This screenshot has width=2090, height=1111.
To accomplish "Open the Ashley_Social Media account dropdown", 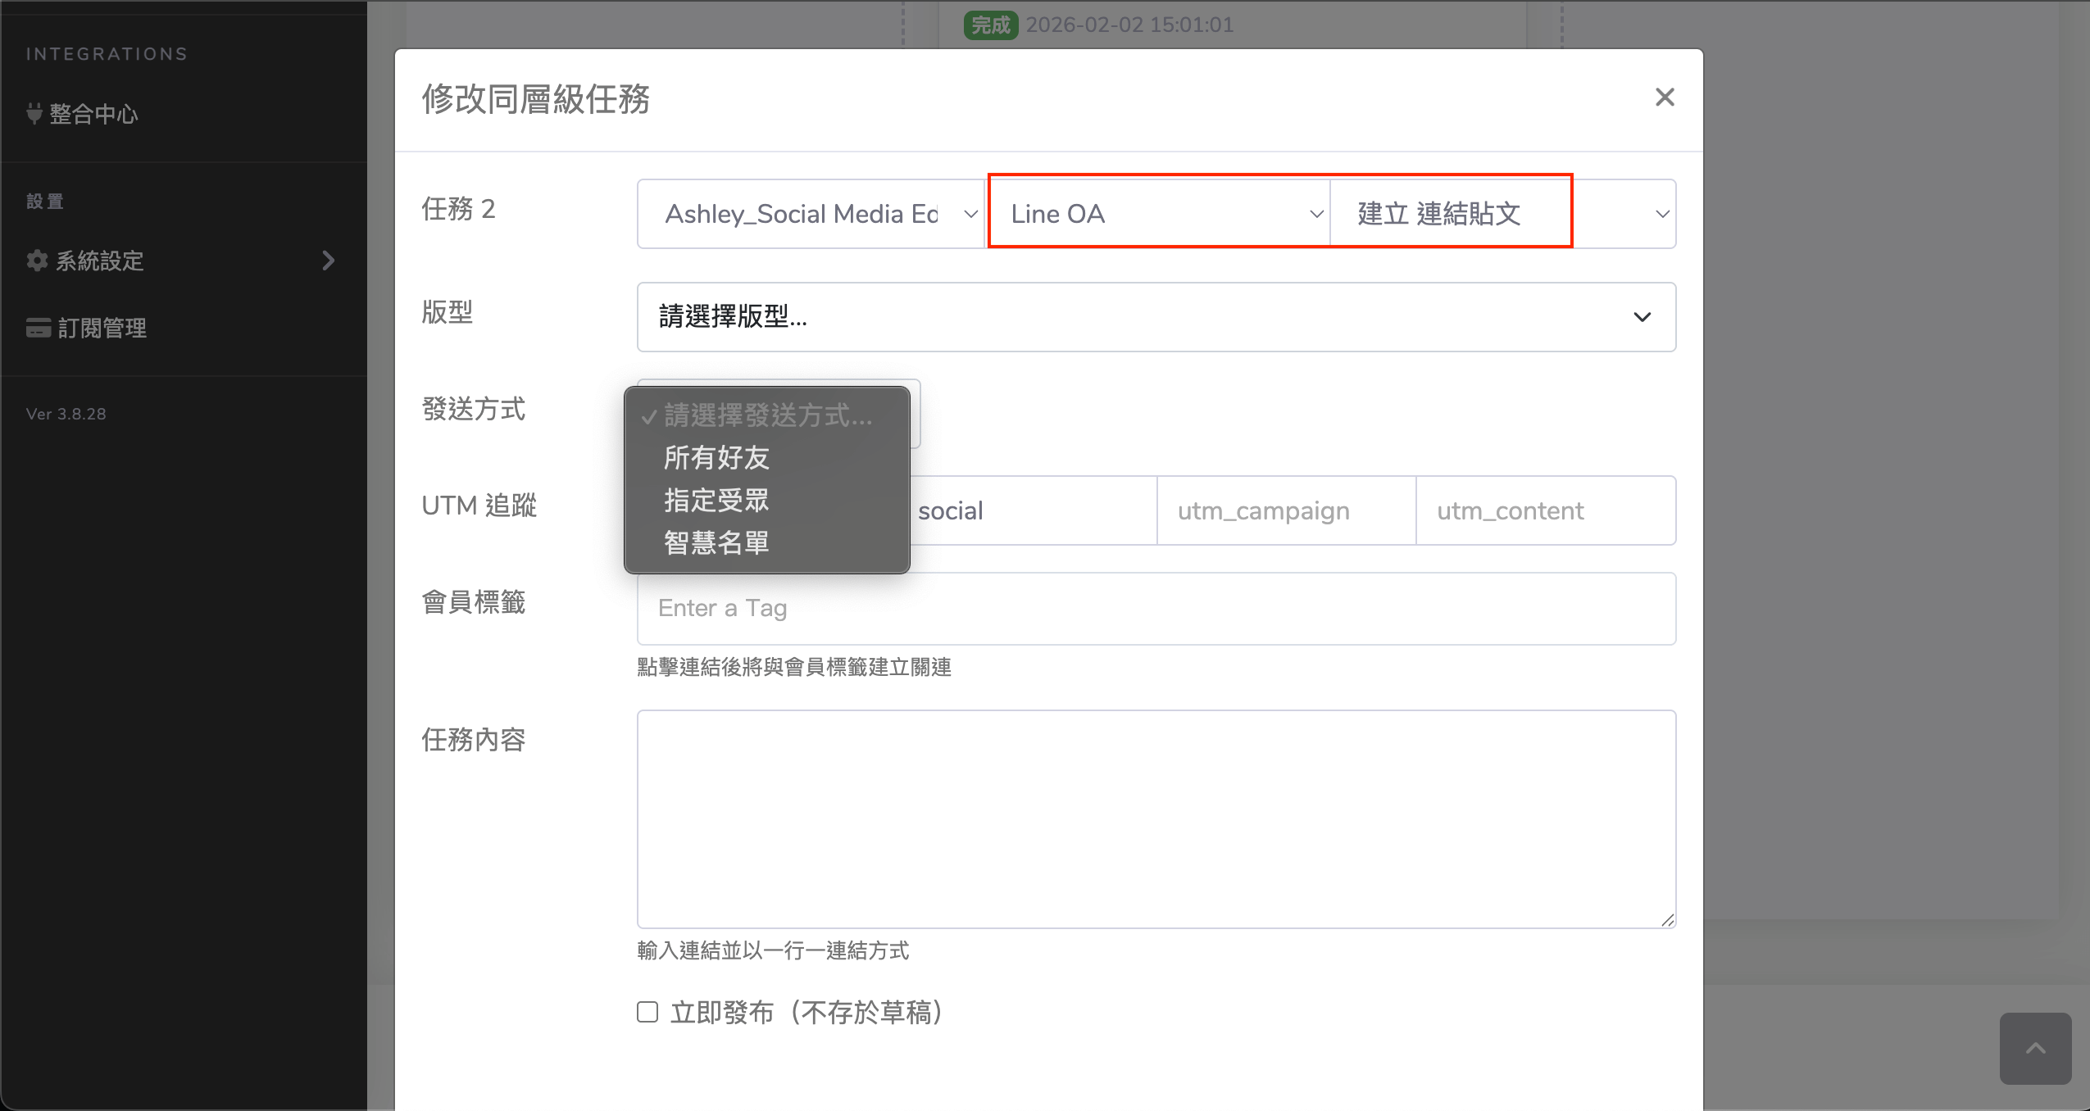I will 810,214.
